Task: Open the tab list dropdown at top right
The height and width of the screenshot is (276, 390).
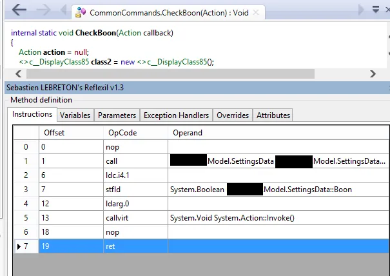Action: (376, 10)
